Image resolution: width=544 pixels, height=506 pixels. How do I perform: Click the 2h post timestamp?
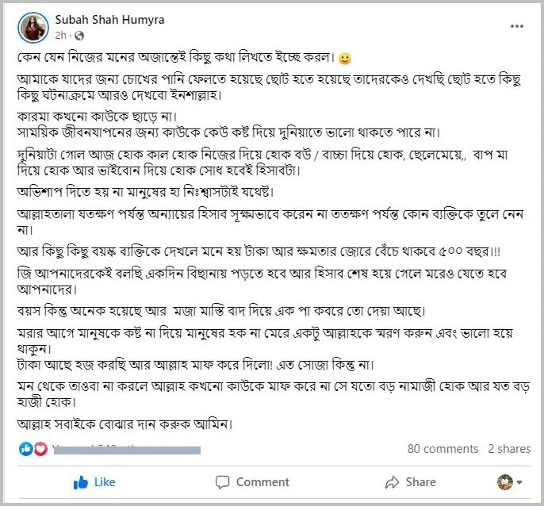60,36
